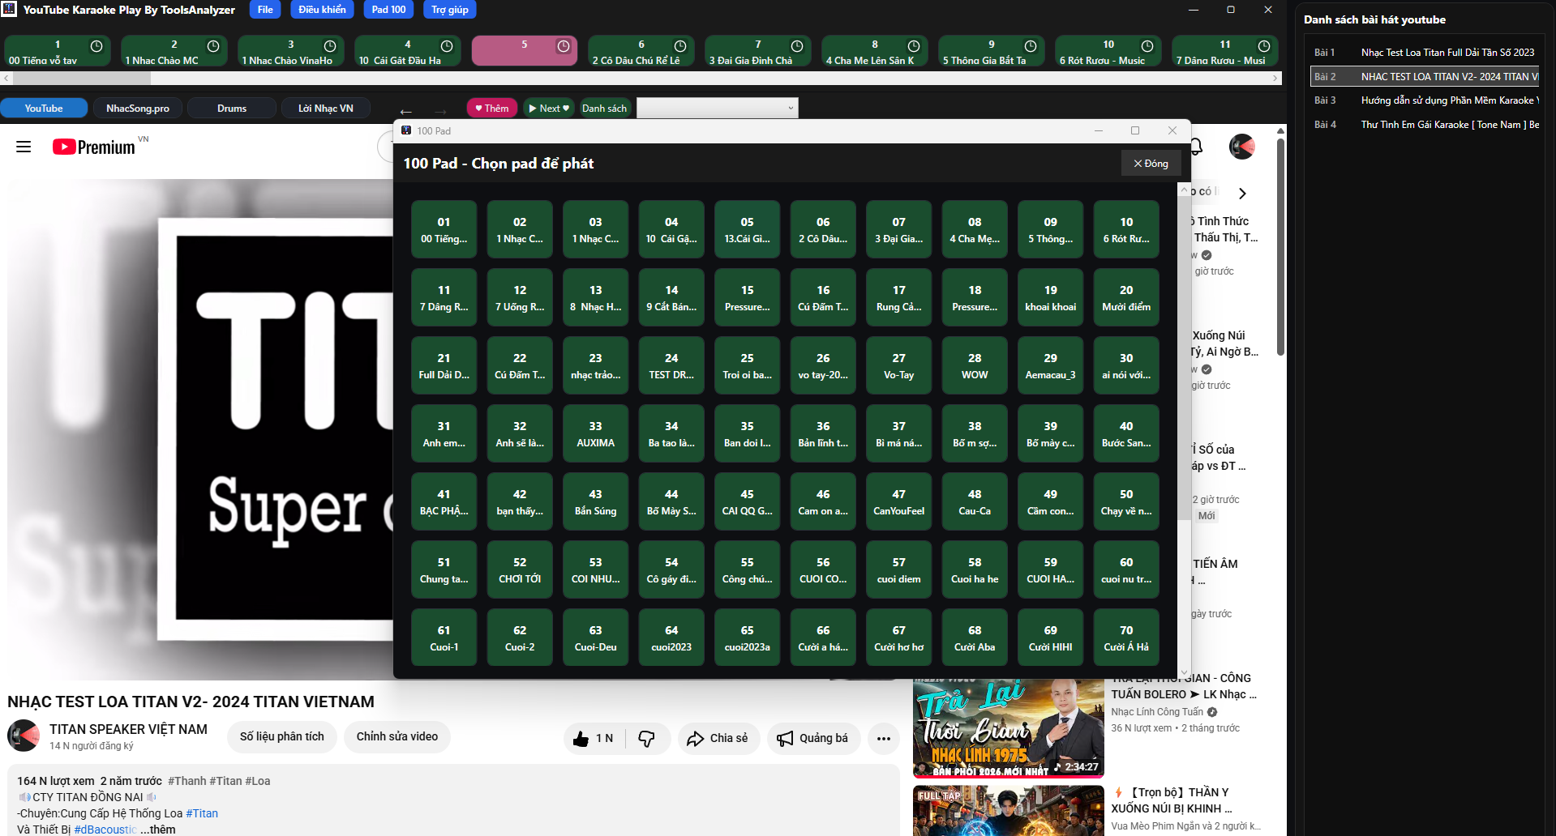Click the pad strip left scroll arrow
1556x836 pixels.
tap(6, 79)
